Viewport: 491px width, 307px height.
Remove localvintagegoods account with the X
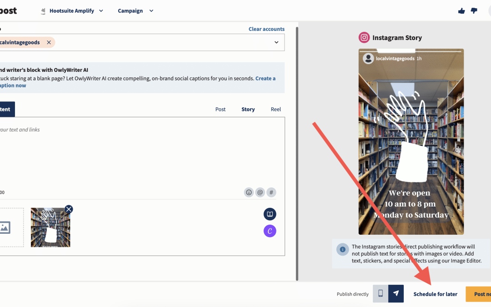49,42
